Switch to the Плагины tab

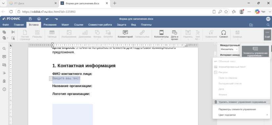[146, 25]
